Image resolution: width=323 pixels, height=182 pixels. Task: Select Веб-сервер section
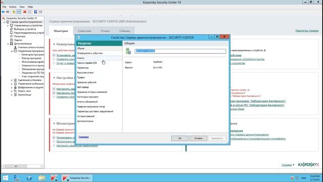(99, 87)
